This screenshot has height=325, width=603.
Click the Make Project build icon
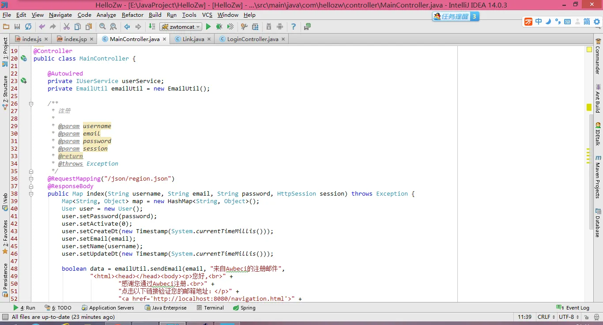pyautogui.click(x=151, y=27)
